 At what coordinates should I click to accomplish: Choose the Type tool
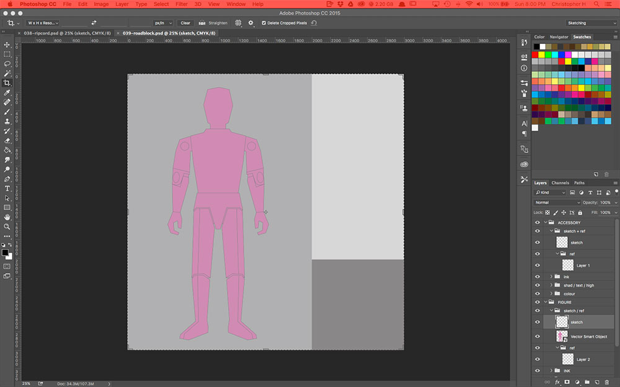[x=7, y=188]
